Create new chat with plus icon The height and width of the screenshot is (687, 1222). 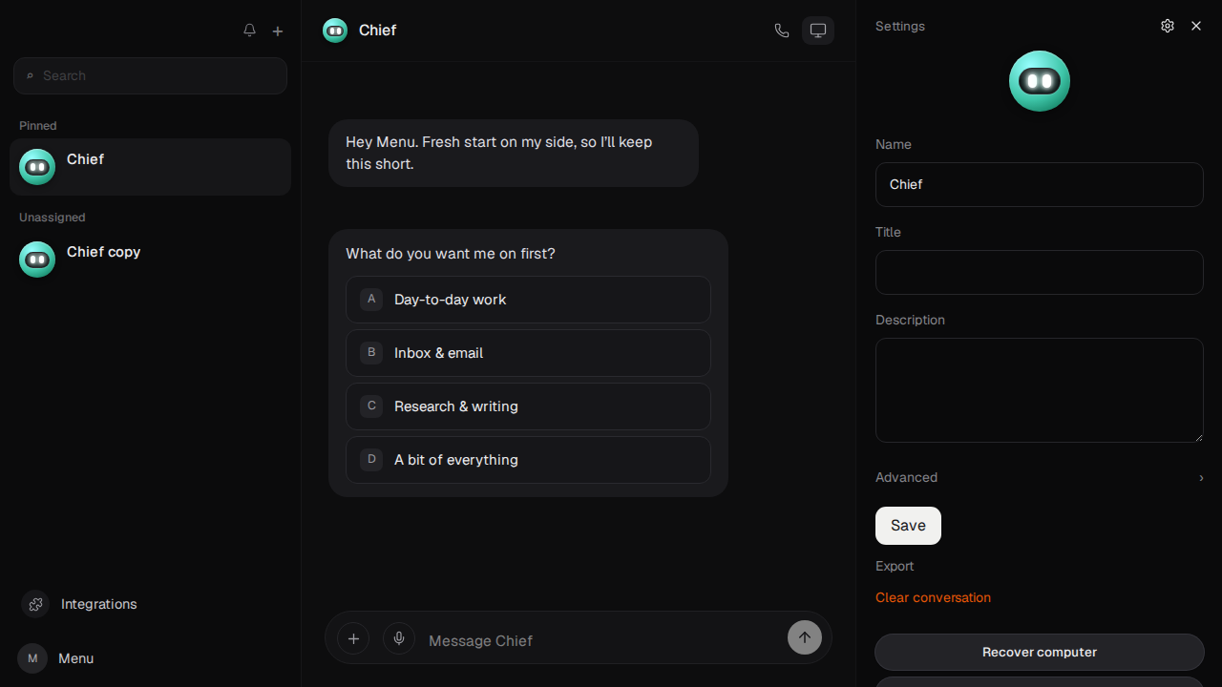(278, 31)
